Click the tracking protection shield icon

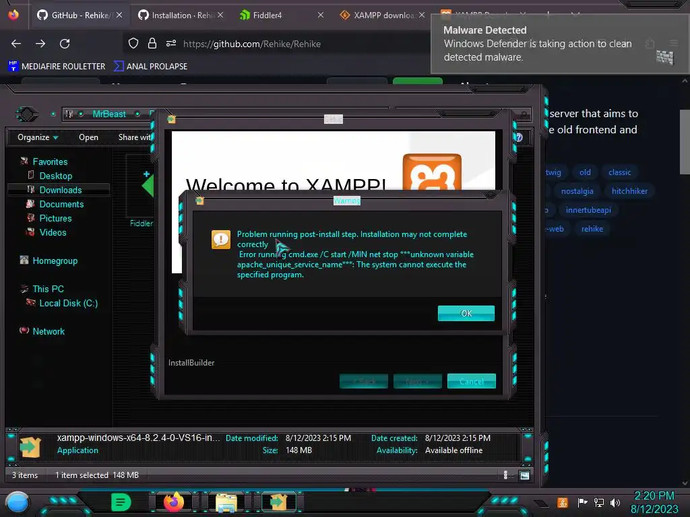(x=133, y=43)
